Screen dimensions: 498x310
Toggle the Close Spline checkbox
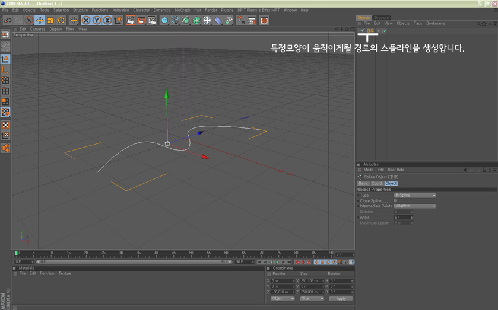(x=395, y=200)
